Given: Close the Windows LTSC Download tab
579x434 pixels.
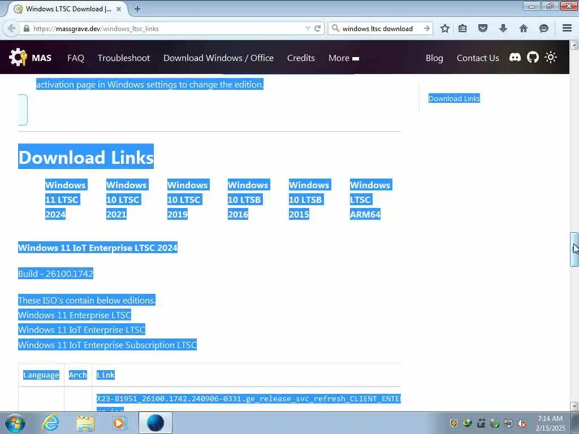Looking at the screenshot, I should 119,9.
